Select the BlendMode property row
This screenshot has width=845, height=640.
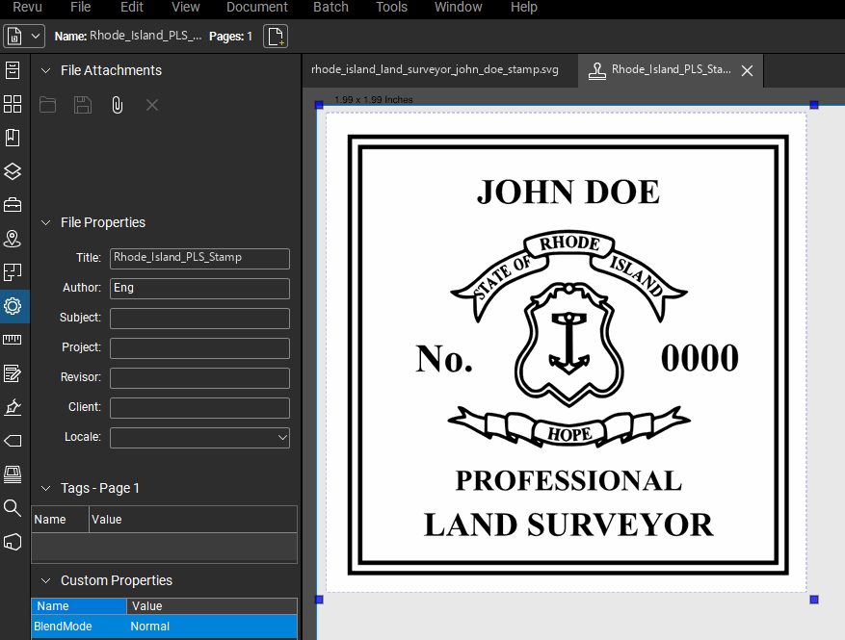165,627
